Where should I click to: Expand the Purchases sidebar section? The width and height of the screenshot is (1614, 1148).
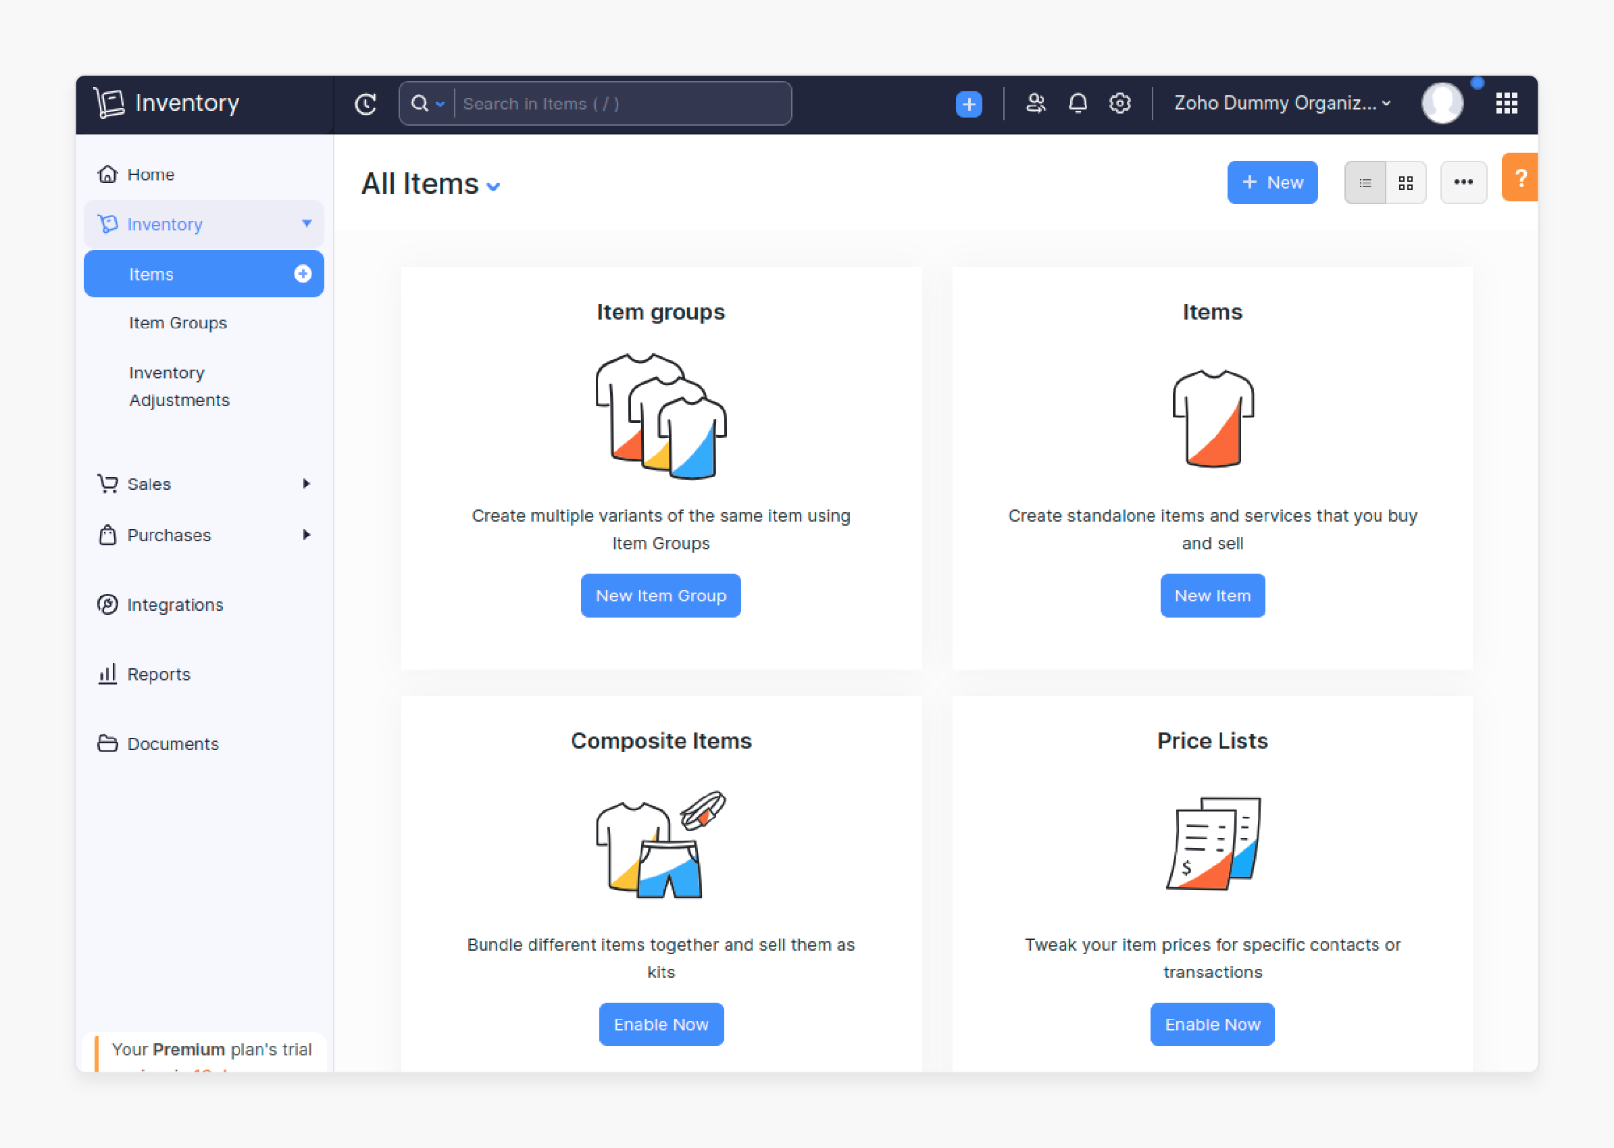point(307,534)
